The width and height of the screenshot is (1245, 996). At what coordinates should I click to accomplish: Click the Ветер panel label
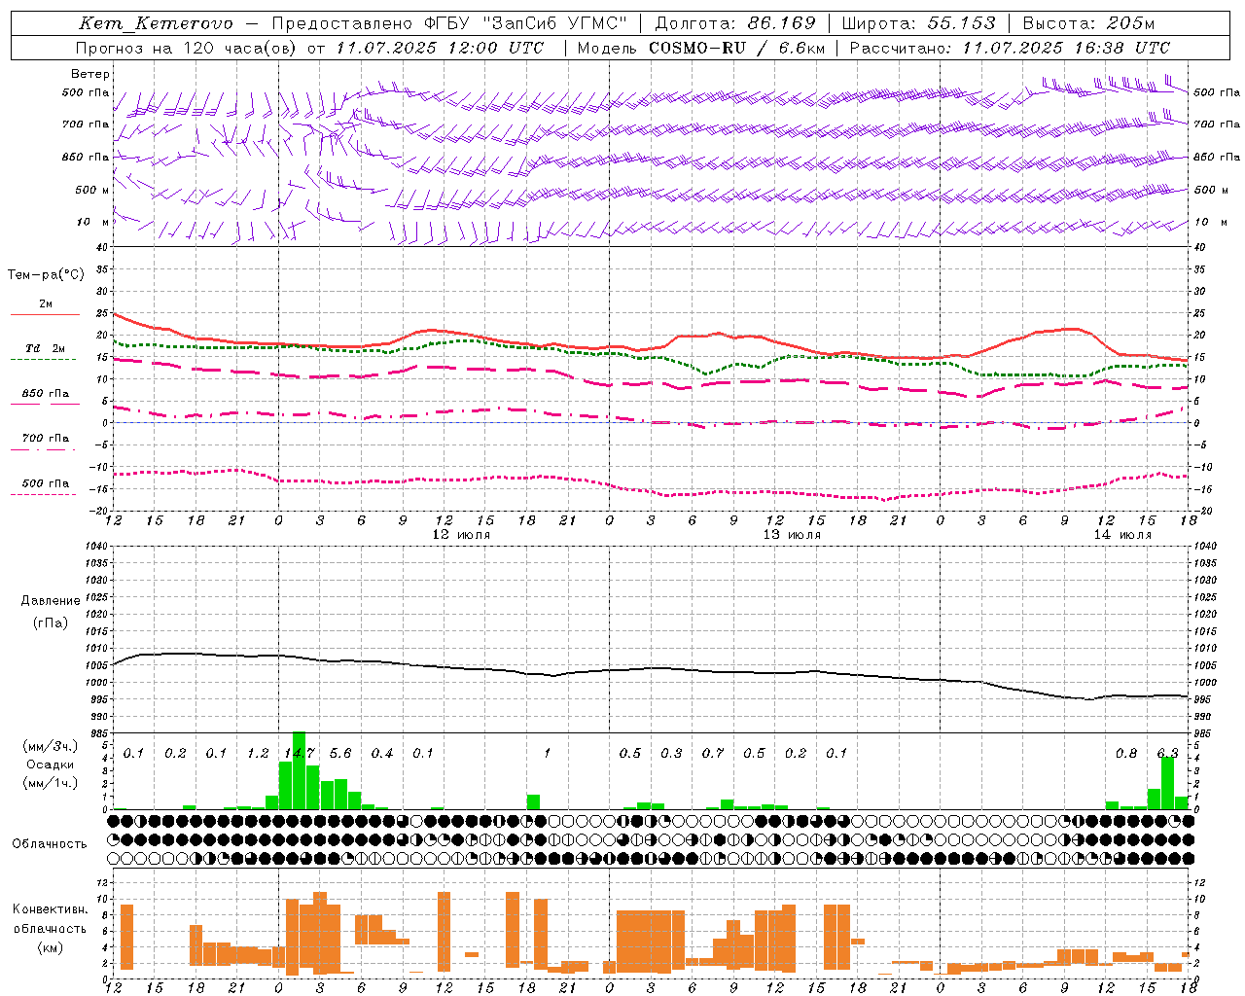point(89,74)
